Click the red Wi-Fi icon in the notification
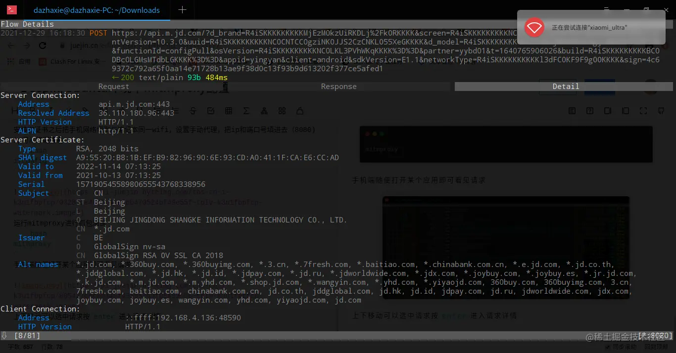676x353 pixels. pyautogui.click(x=534, y=27)
